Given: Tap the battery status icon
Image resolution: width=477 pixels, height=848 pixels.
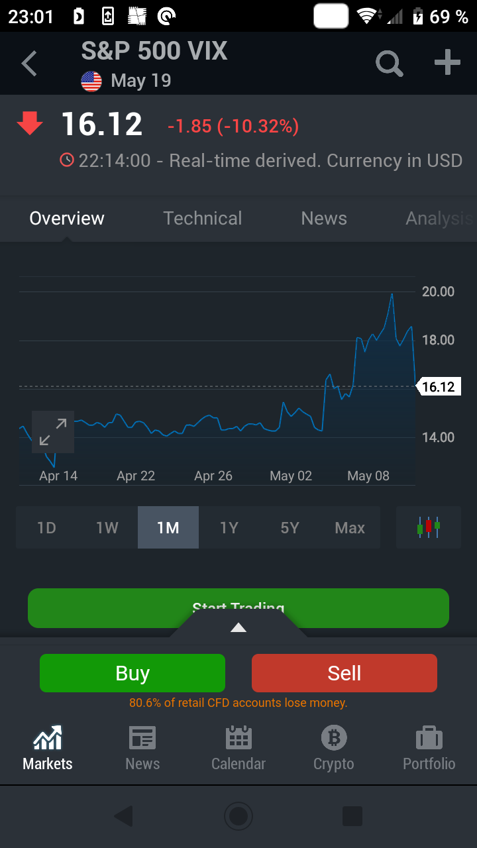Looking at the screenshot, I should click(x=418, y=17).
